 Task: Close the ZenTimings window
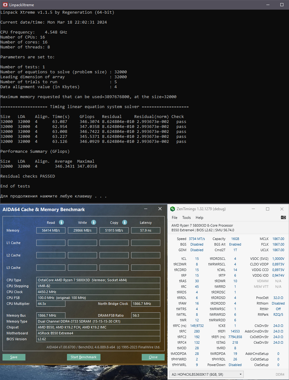pyautogui.click(x=282, y=209)
